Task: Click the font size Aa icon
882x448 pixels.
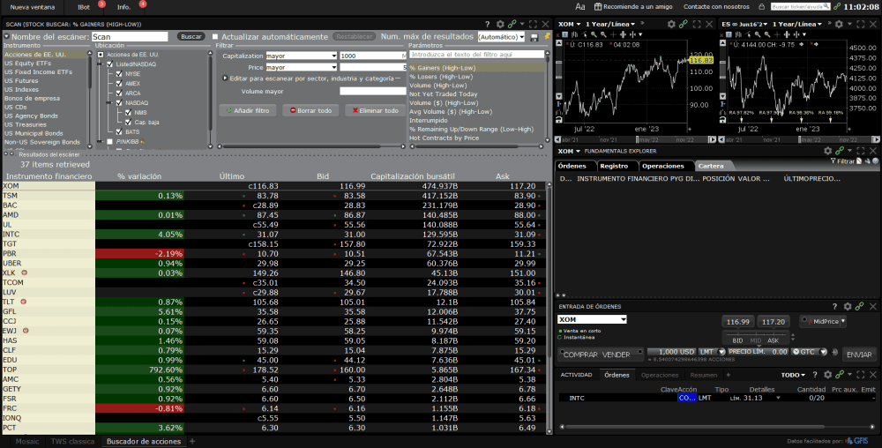Action: tap(580, 7)
